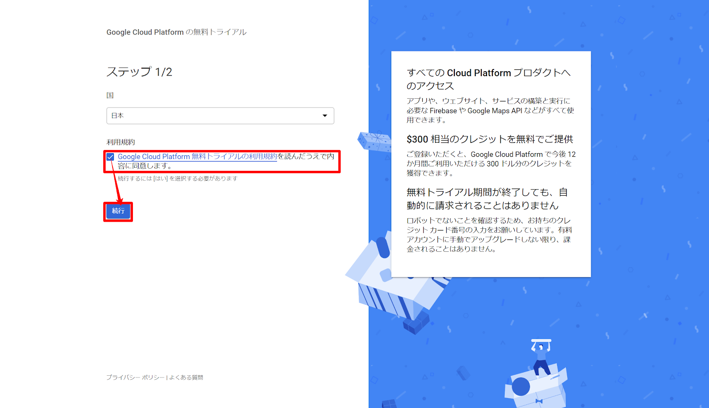Click the paragraph about 12 か月間 300 ドル credit
This screenshot has width=709, height=408.
pos(491,163)
